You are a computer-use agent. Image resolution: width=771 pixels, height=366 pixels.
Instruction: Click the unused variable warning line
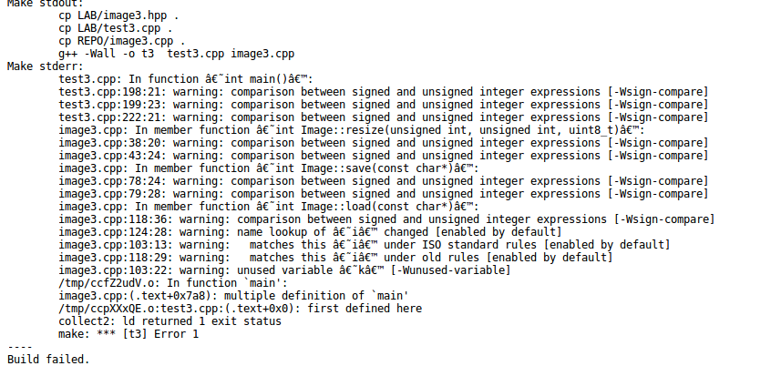[284, 270]
